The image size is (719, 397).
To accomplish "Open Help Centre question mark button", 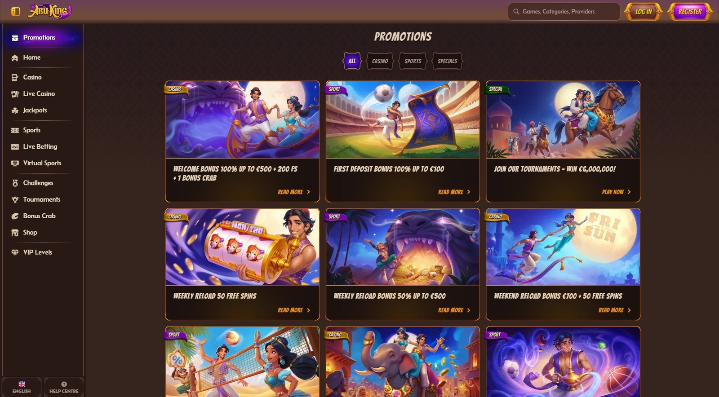I will coord(64,387).
